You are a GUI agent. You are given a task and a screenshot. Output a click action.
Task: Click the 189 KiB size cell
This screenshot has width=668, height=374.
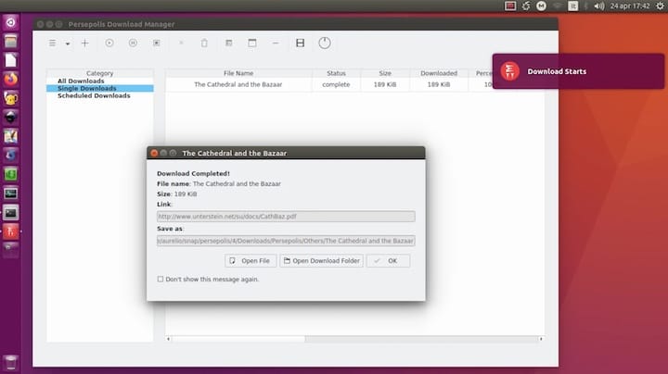(385, 84)
